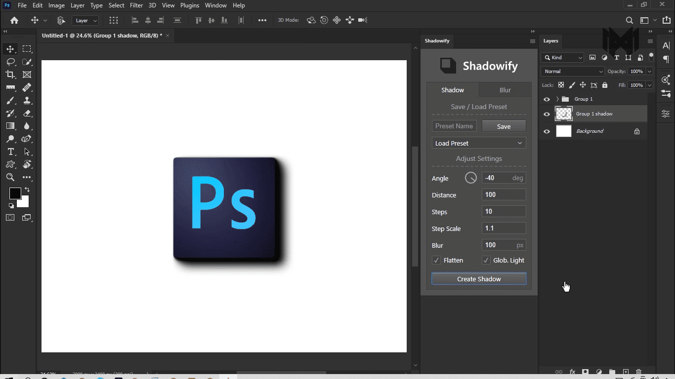Create a new group in Layers panel
The width and height of the screenshot is (675, 379).
pyautogui.click(x=612, y=372)
